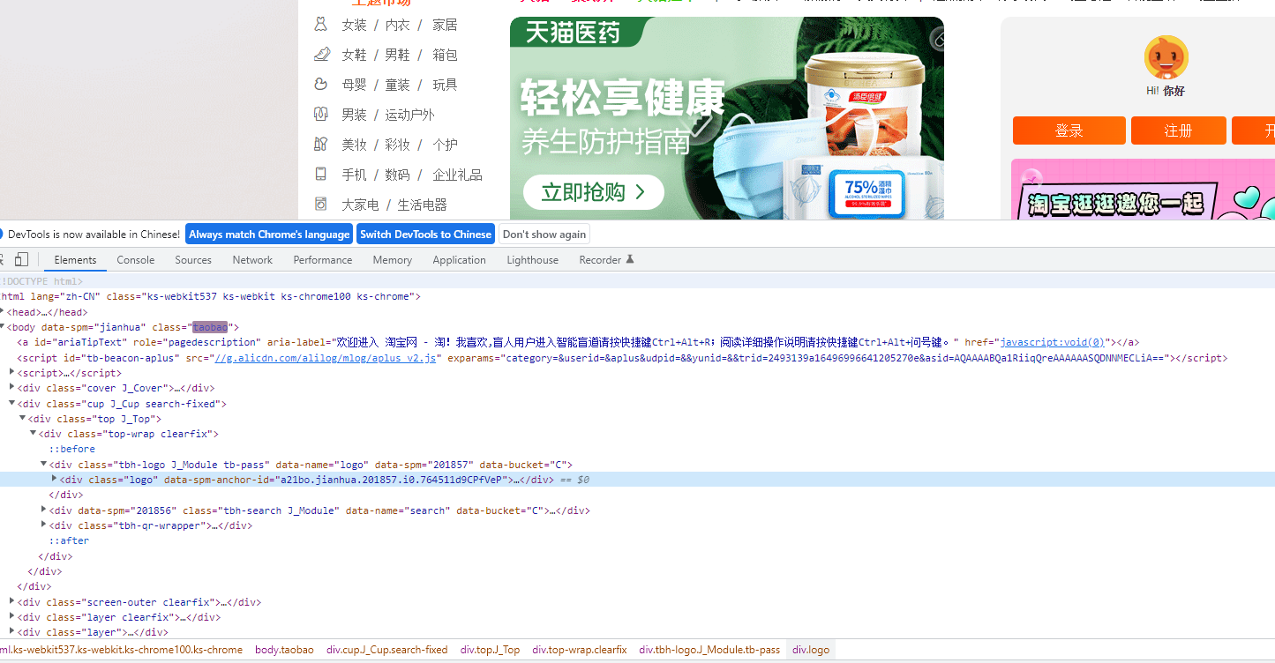This screenshot has width=1275, height=663.
Task: Open the 生活电器 category link
Action: 423,205
